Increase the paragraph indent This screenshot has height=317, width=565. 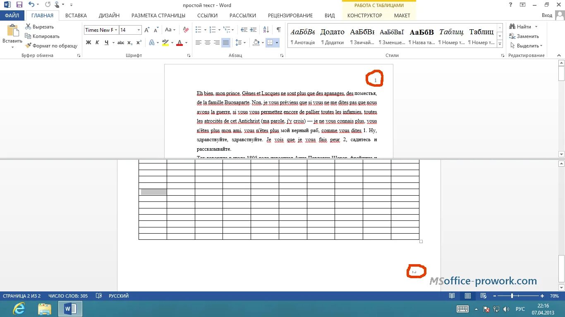tap(254, 30)
